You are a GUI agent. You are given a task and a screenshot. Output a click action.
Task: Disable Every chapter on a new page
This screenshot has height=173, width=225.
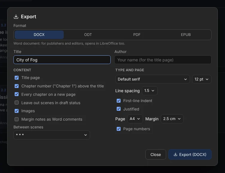click(17, 94)
